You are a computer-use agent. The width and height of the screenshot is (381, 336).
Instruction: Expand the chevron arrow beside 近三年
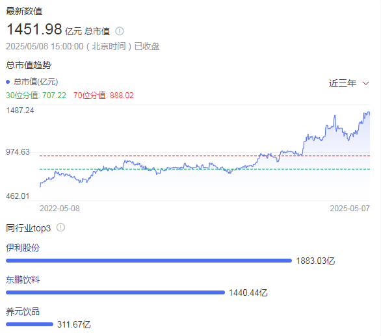point(365,83)
